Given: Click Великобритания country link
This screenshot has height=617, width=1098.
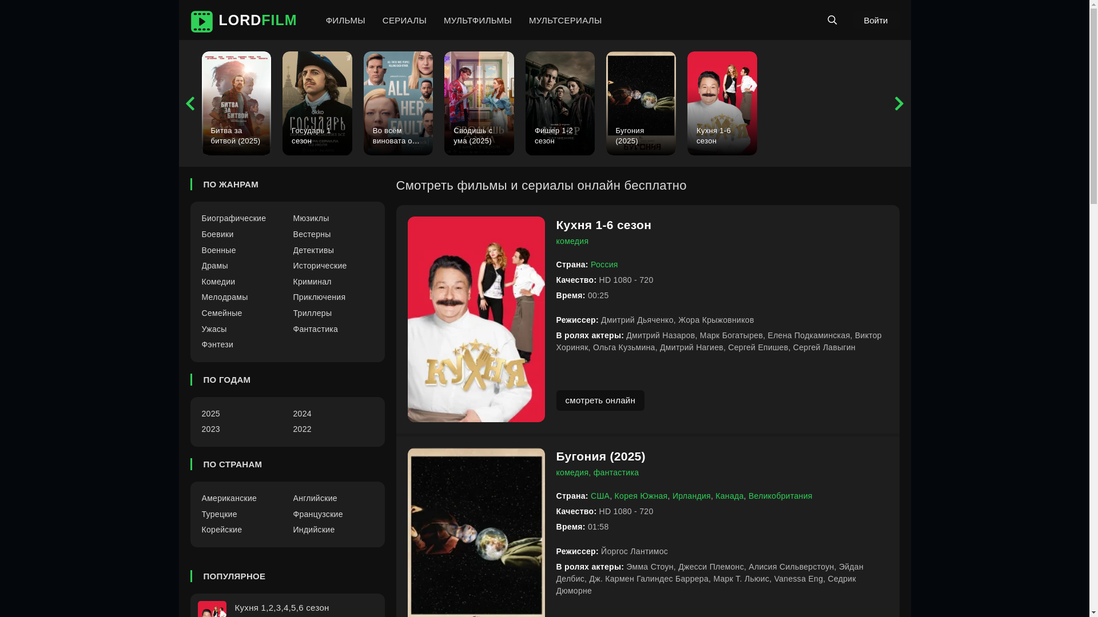Looking at the screenshot, I should point(780,496).
